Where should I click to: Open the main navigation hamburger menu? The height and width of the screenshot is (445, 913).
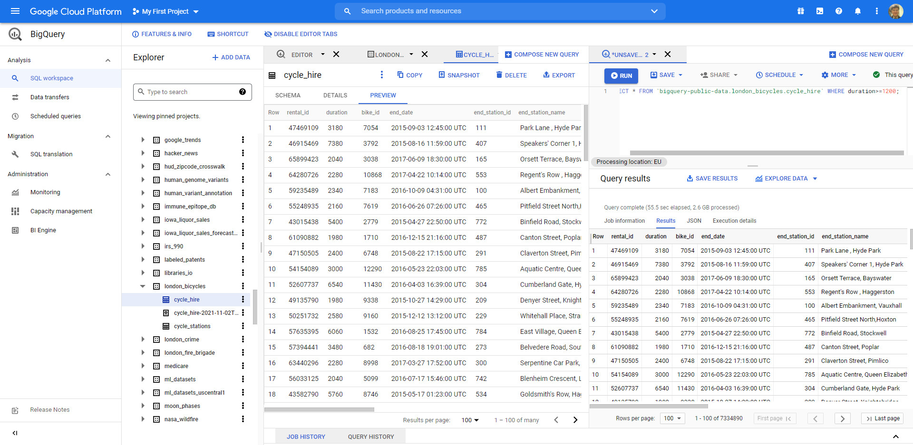click(15, 11)
